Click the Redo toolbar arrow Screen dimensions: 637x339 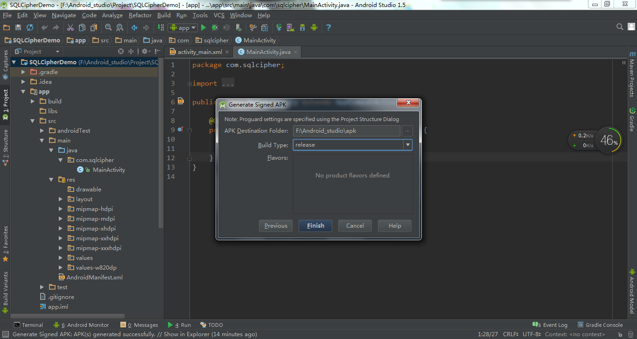coord(56,27)
